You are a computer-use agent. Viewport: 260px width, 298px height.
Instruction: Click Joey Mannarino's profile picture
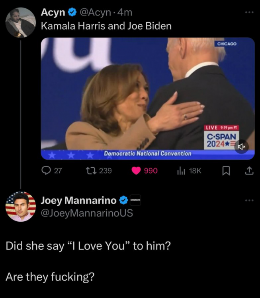coord(20,207)
